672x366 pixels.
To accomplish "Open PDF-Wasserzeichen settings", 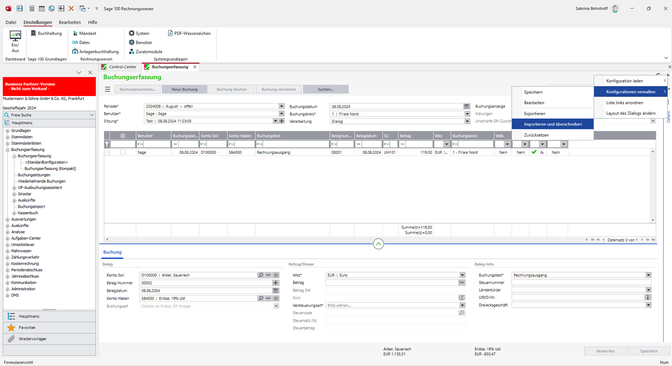I will 189,33.
